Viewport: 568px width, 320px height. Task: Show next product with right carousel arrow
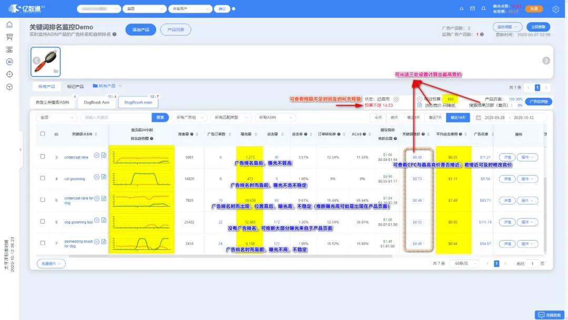pyautogui.click(x=546, y=61)
